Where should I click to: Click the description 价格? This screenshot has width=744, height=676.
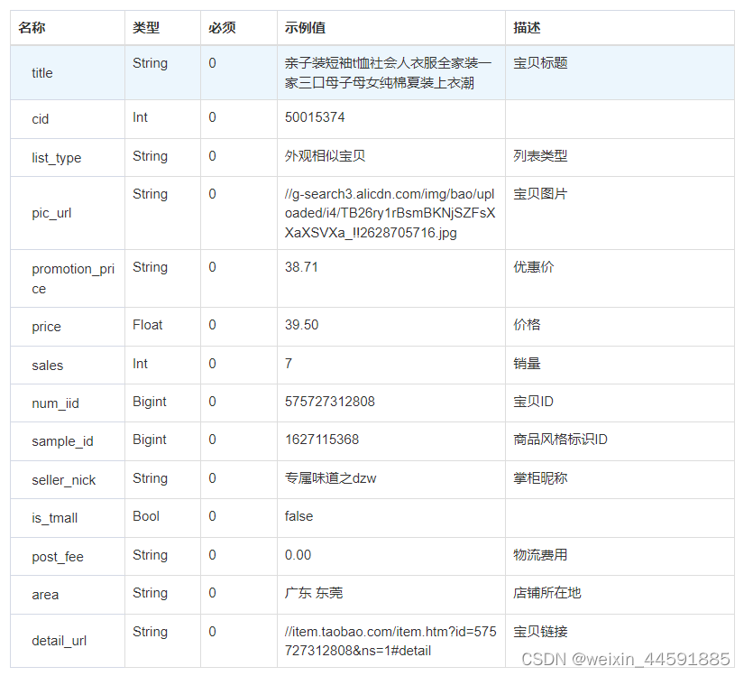pyautogui.click(x=527, y=325)
